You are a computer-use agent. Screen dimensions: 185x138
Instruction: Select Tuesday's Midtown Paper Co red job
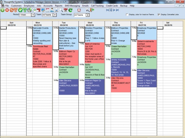pyautogui.click(x=68, y=58)
